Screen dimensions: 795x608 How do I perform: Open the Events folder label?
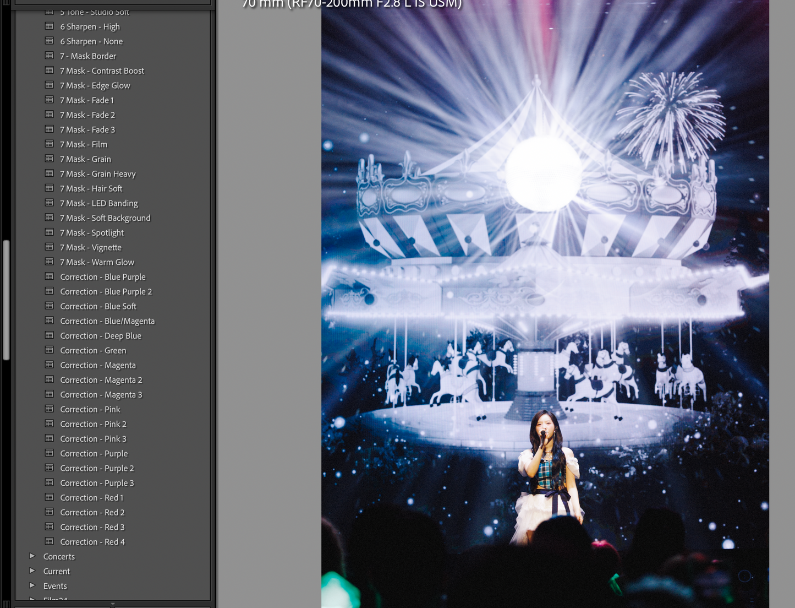pyautogui.click(x=55, y=586)
